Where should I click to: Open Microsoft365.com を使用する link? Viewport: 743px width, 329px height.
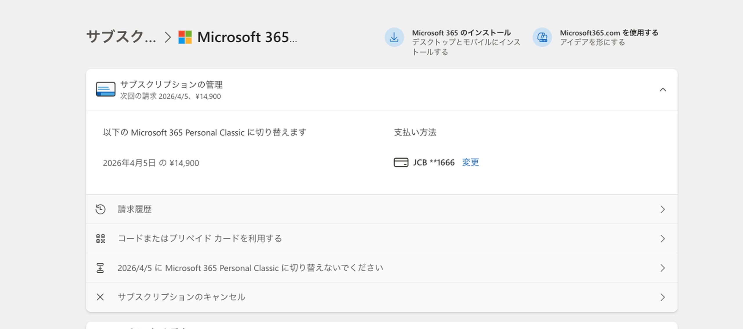(x=609, y=33)
